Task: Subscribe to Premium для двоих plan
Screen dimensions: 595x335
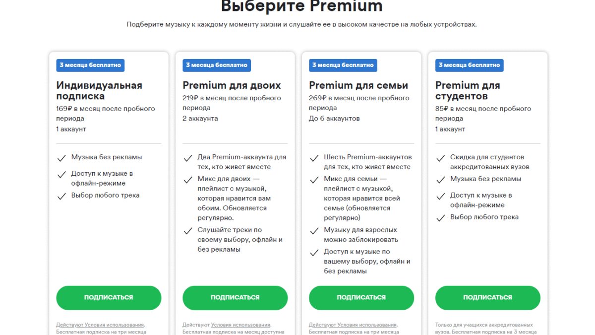Action: [235, 298]
